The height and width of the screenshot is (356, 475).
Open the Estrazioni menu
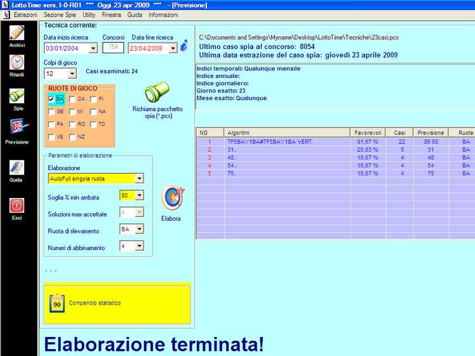coord(25,15)
